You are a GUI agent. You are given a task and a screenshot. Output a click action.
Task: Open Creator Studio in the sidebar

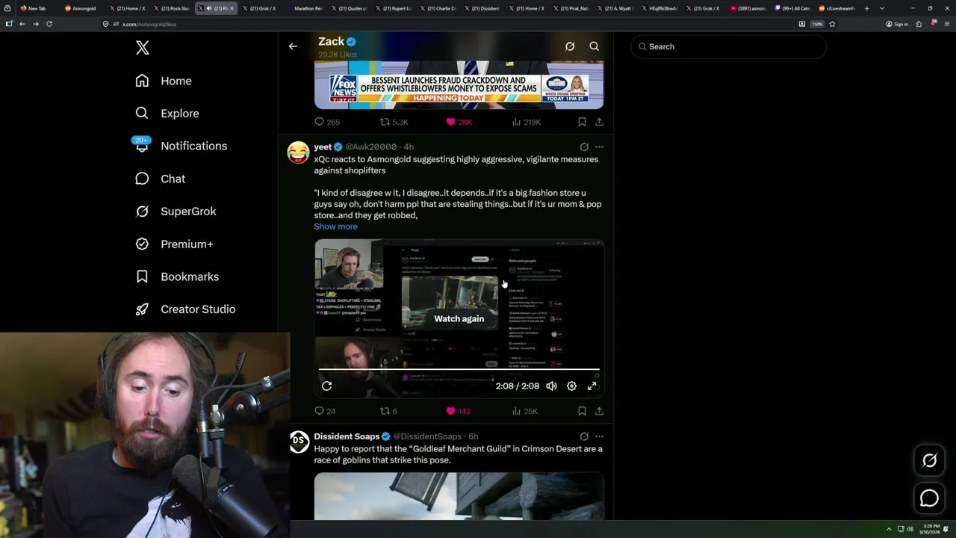[x=185, y=309]
